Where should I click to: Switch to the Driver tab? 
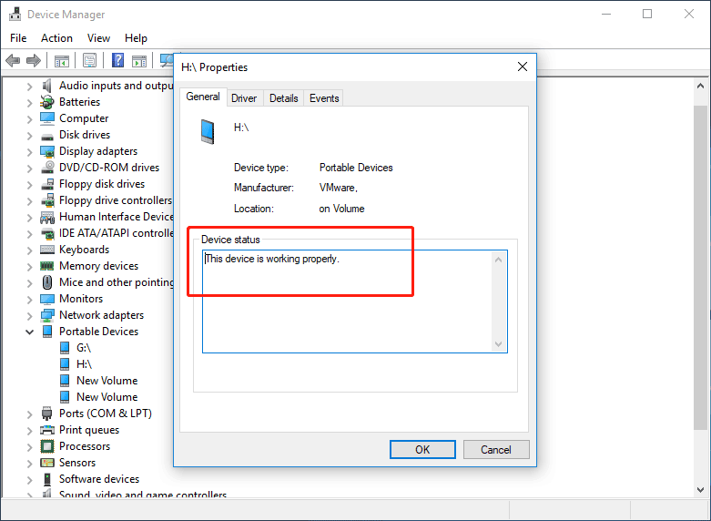244,98
